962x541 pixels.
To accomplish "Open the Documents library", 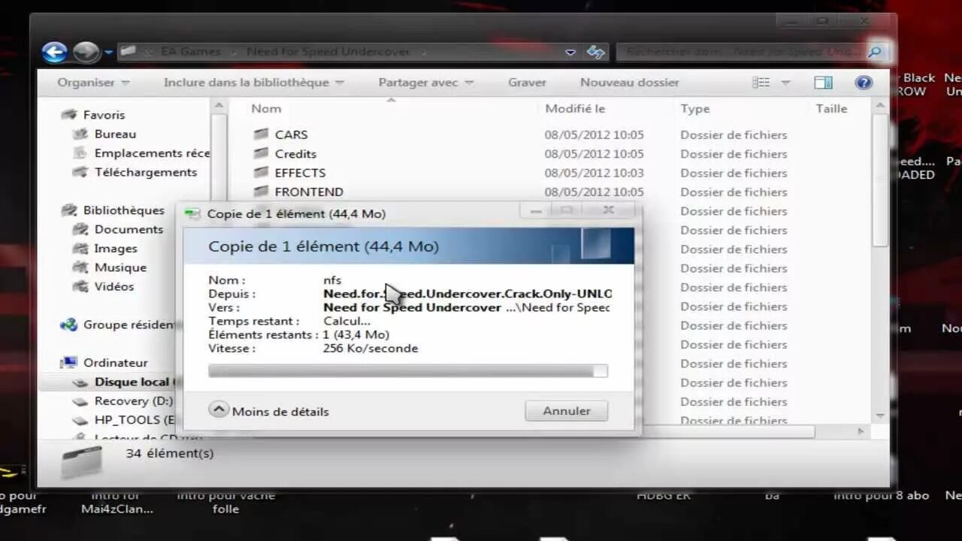I will point(129,229).
